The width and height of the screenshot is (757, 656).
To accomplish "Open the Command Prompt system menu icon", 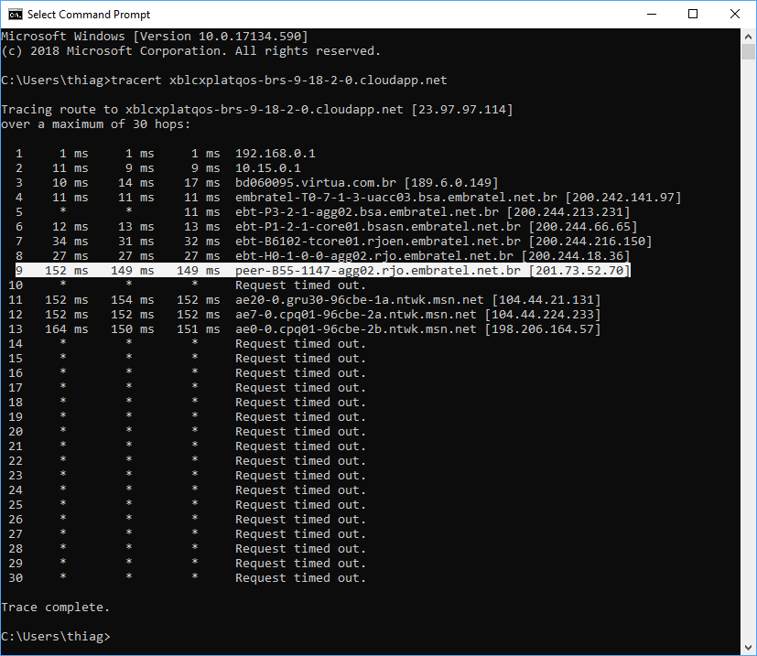I will click(15, 15).
